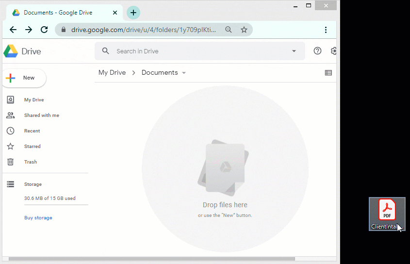Switch to list view layout icon

tap(328, 73)
